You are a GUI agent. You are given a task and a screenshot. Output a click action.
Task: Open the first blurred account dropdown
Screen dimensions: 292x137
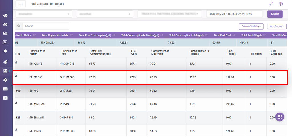click(x=44, y=14)
